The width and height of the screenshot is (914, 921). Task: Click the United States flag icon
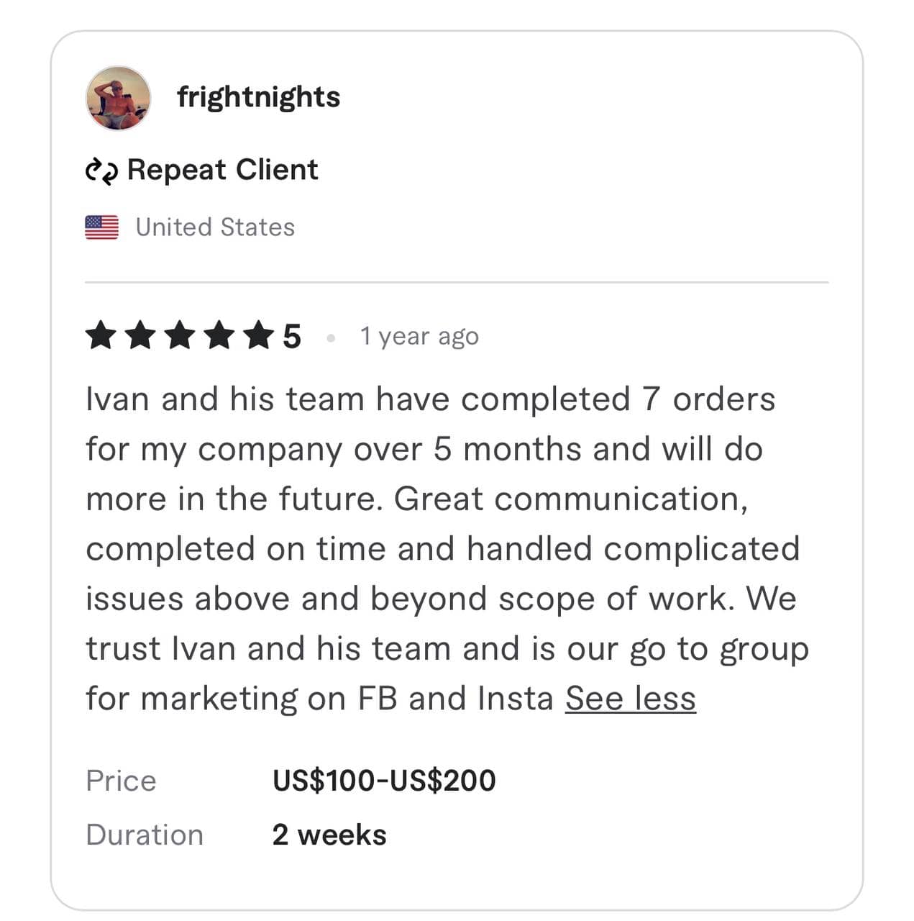(101, 227)
